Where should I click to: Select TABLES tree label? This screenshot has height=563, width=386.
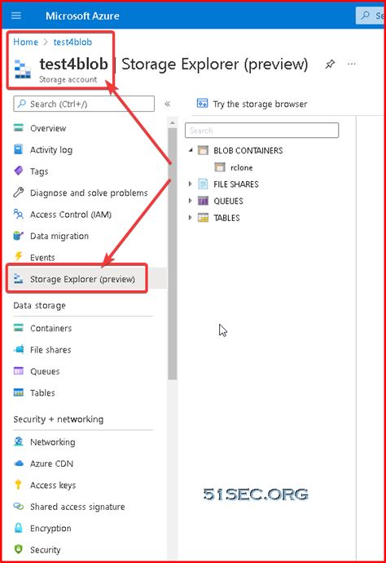click(x=226, y=218)
